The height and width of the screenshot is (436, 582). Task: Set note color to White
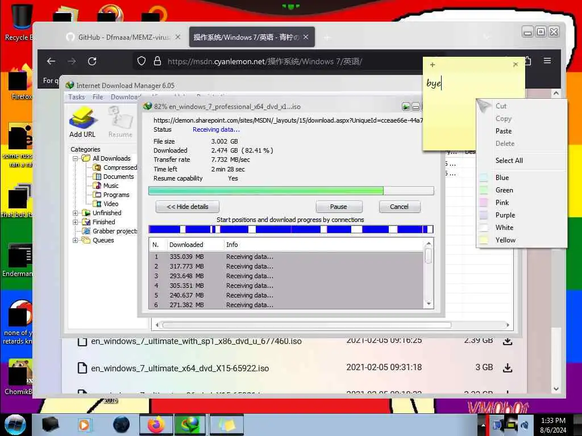click(x=522, y=228)
